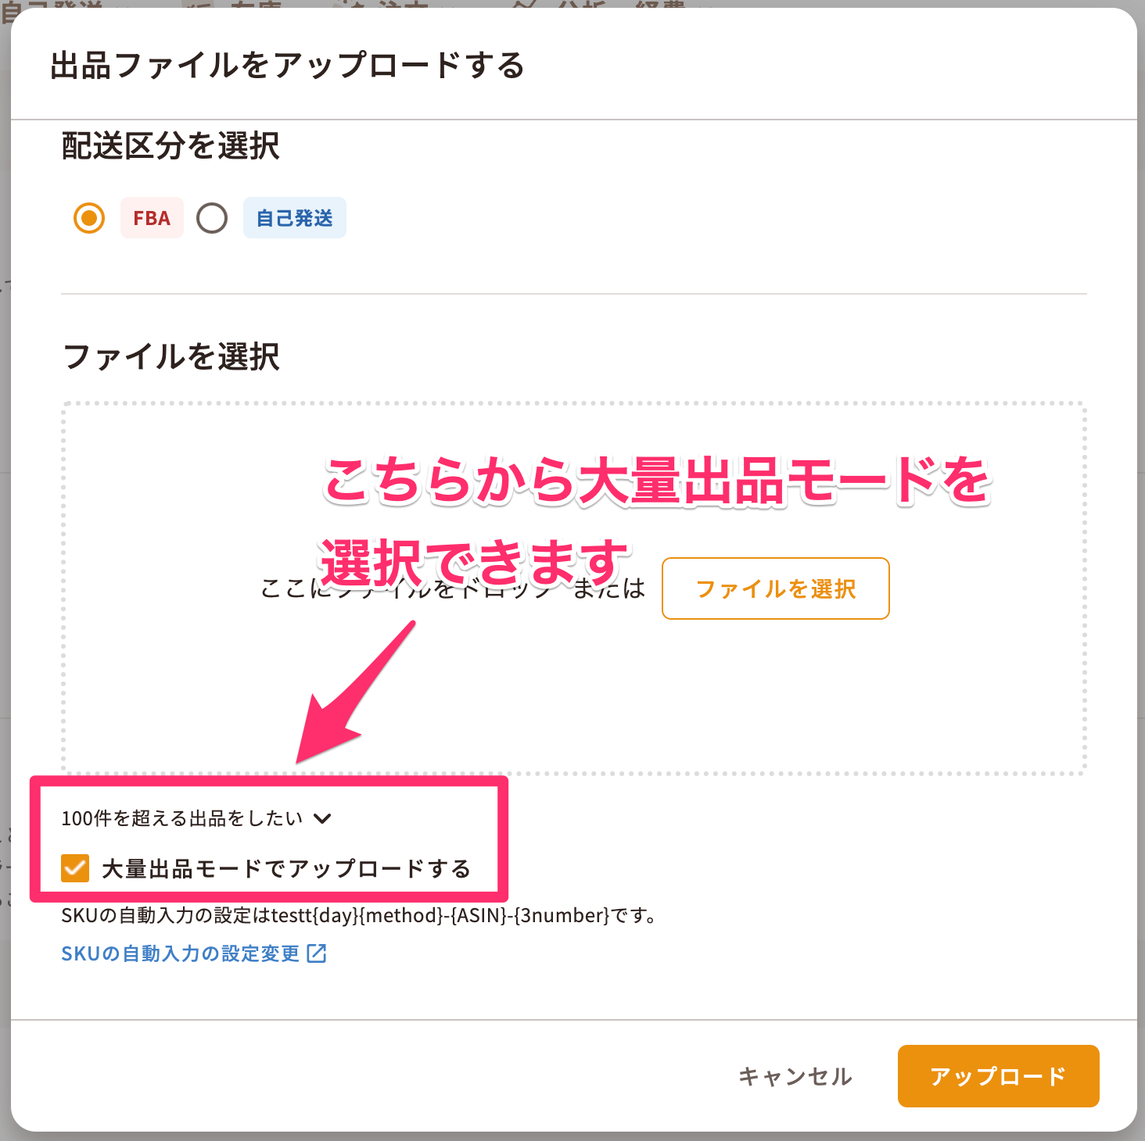The height and width of the screenshot is (1141, 1145).
Task: Click the red FBA label badge
Action: [152, 218]
